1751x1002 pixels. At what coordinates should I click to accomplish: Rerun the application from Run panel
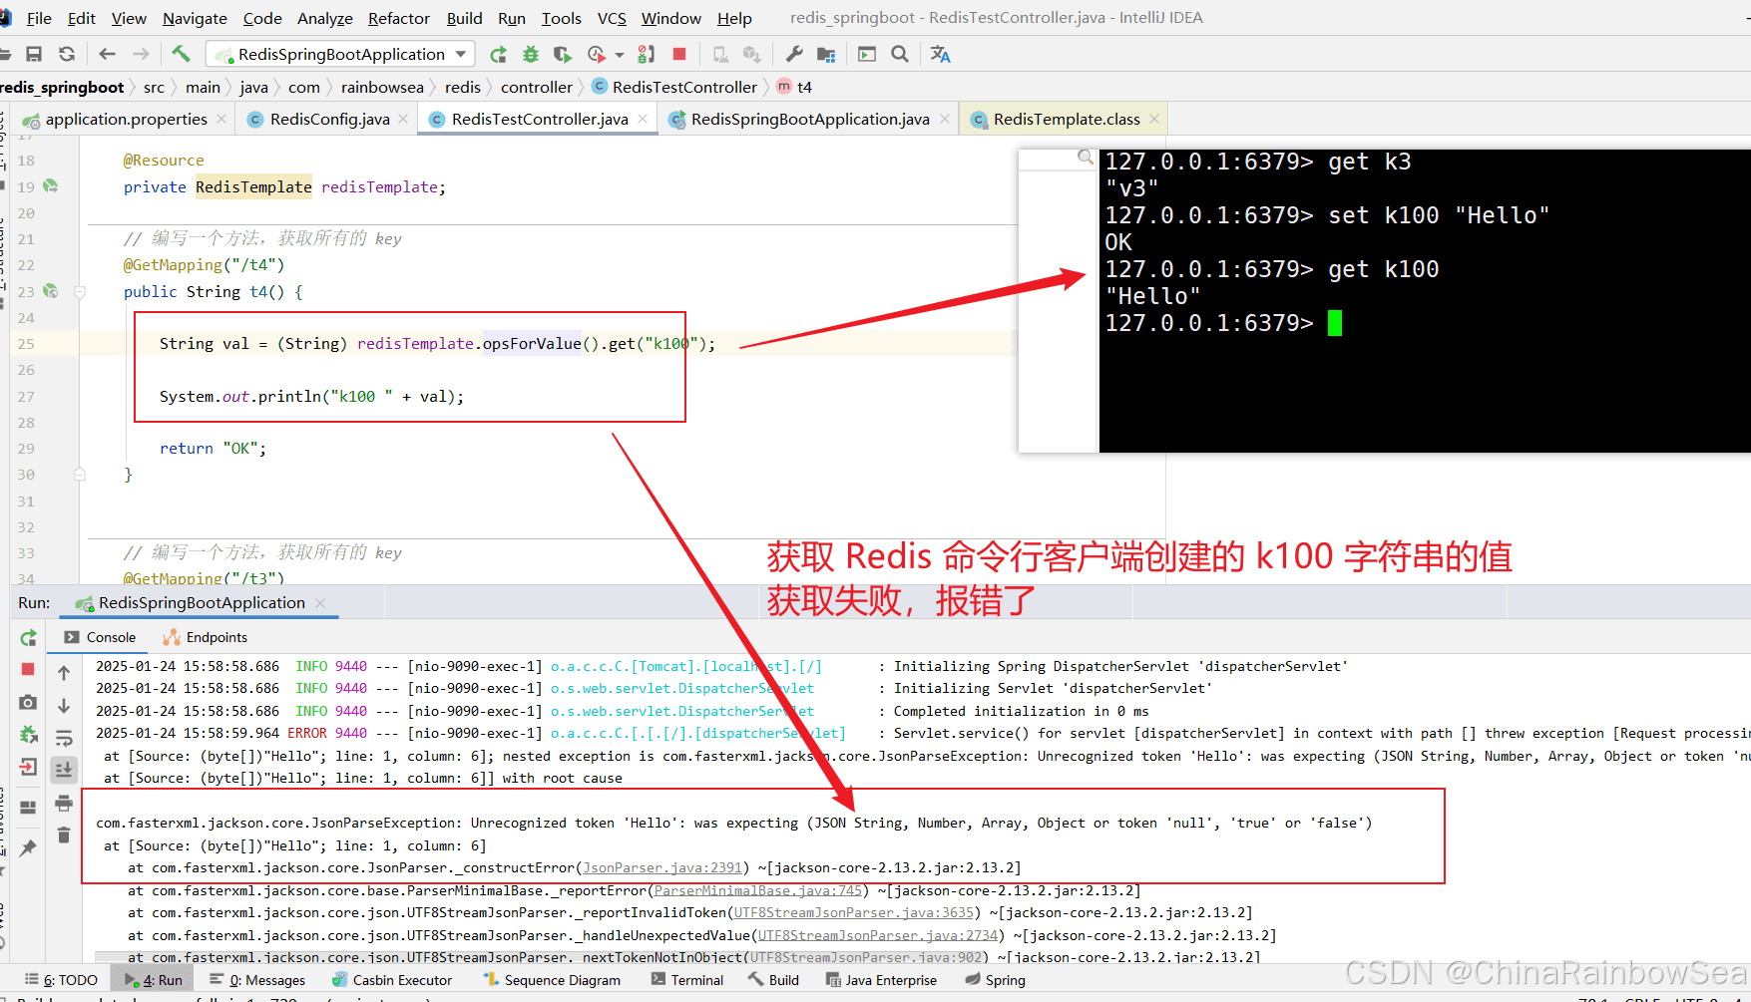(28, 638)
